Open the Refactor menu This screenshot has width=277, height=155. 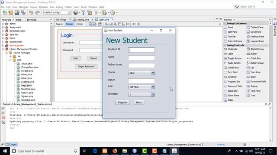point(44,7)
